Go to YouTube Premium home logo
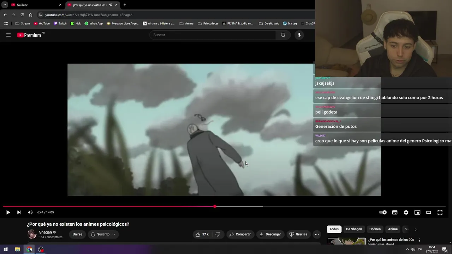This screenshot has height=254, width=452. coord(29,35)
